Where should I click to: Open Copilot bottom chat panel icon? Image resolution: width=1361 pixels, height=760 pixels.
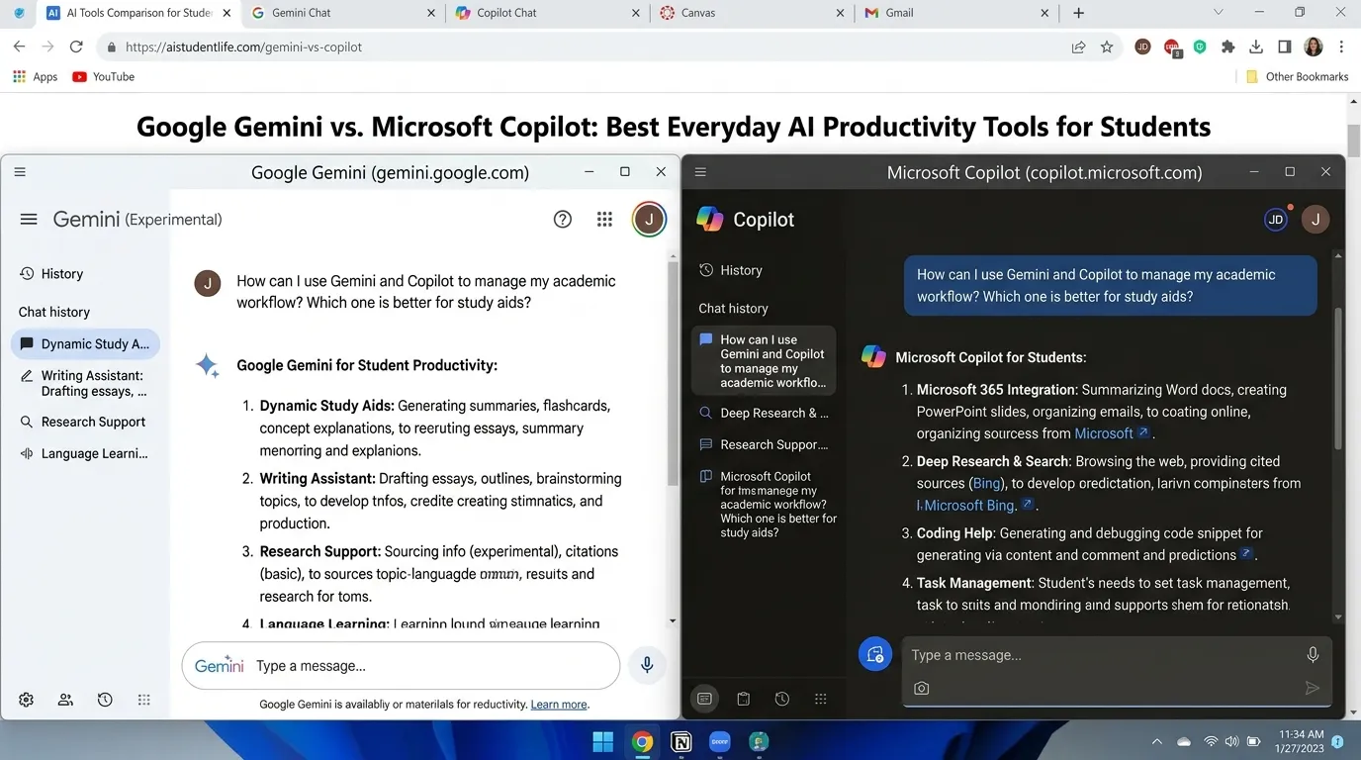point(704,699)
